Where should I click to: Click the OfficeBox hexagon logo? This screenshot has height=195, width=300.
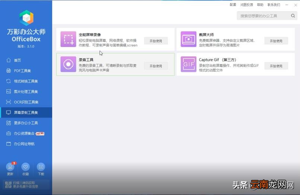[x=26, y=18]
